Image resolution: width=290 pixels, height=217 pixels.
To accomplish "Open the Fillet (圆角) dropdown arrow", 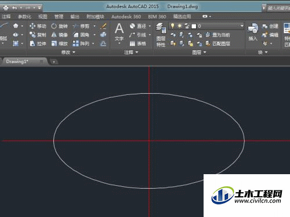I will (95, 35).
